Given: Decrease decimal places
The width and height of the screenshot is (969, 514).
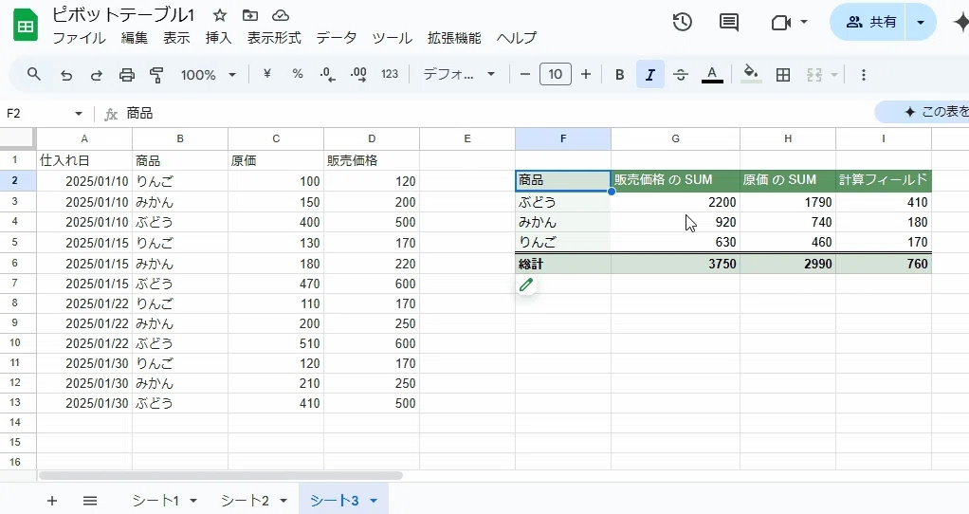Looking at the screenshot, I should point(327,75).
